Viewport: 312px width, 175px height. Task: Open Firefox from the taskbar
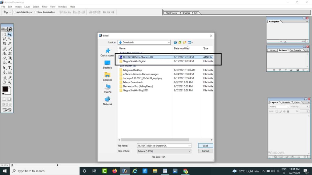coord(115,171)
